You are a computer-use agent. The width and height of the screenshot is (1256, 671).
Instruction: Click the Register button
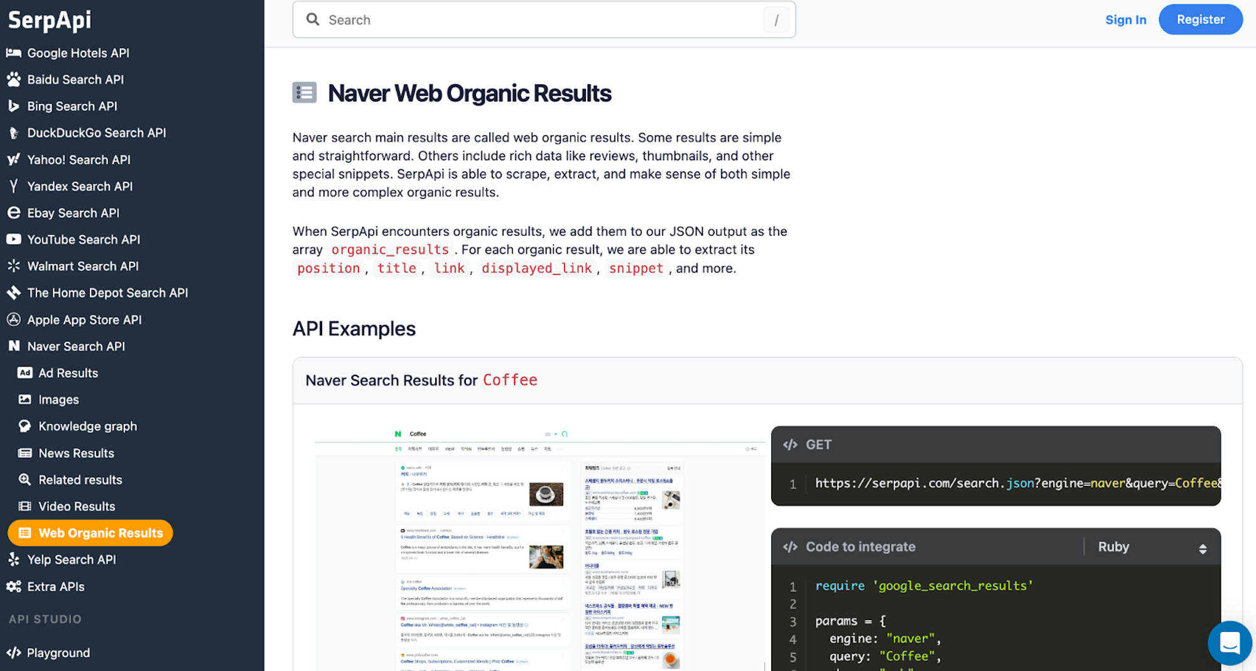coord(1200,19)
